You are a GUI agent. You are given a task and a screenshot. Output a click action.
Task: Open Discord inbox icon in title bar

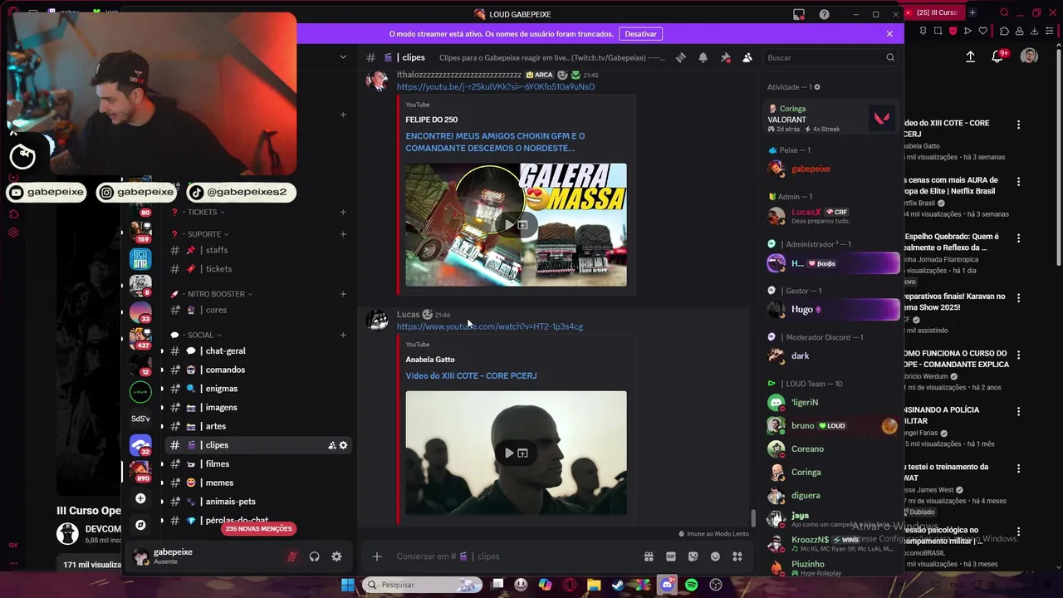click(x=799, y=14)
